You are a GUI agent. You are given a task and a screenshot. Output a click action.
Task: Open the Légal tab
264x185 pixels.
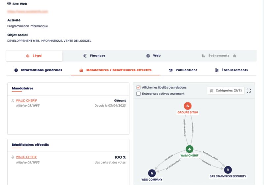tap(34, 55)
